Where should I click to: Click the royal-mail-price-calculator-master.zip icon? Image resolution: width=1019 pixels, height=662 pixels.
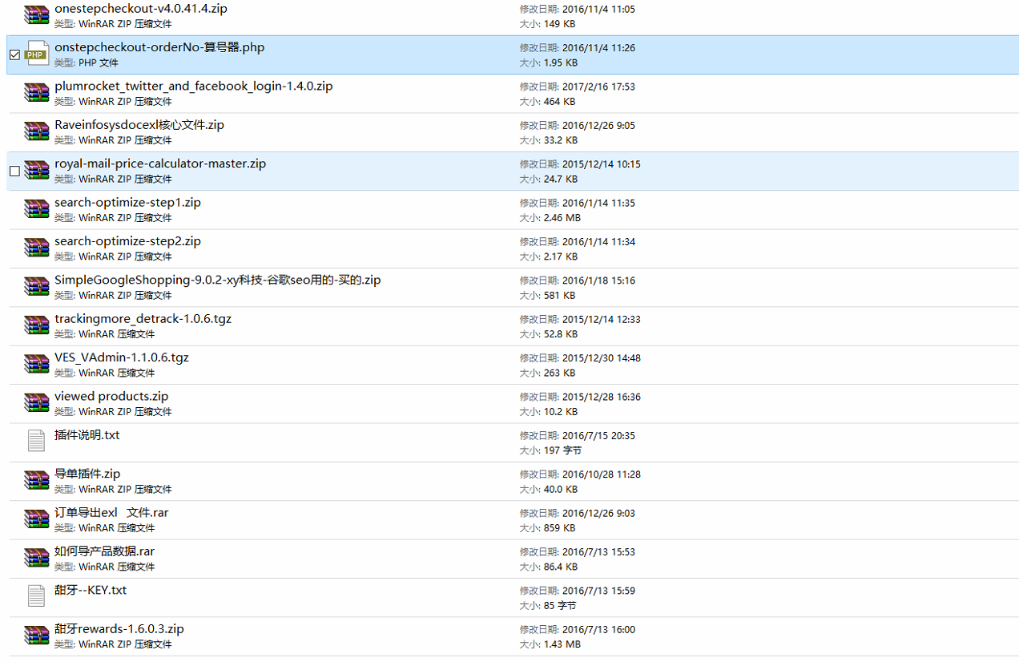pos(37,171)
